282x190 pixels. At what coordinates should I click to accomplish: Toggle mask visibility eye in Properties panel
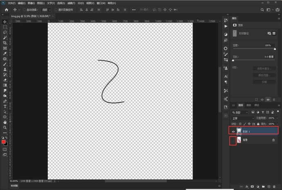268,100
